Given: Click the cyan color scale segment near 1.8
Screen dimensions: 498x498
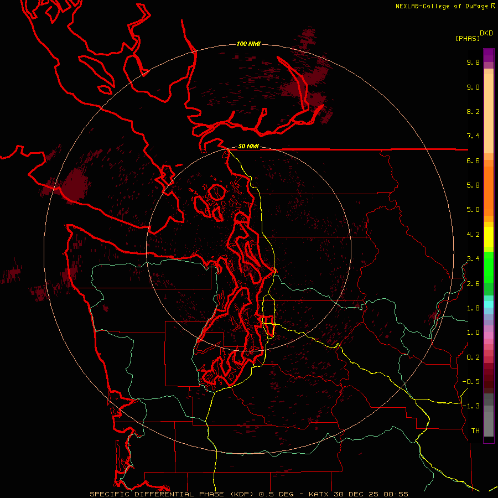Looking at the screenshot, I should point(489,304).
